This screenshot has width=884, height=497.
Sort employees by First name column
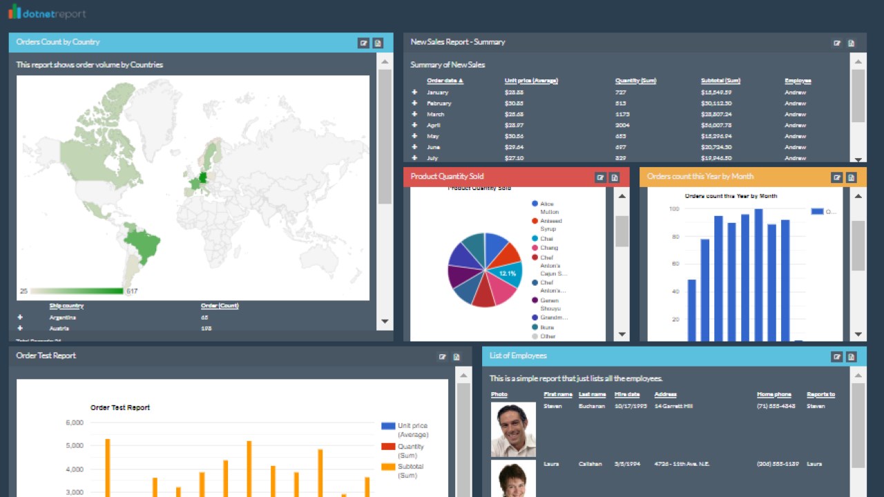[x=558, y=395]
